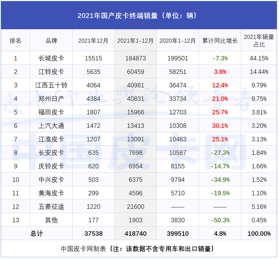Select share value '44.15%'
This screenshot has width=279, height=259.
[x=259, y=58]
